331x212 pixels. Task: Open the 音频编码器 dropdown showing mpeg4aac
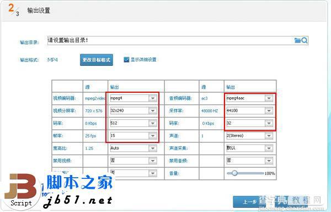(249, 98)
